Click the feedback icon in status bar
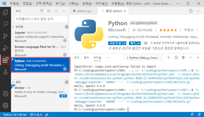 coord(192,115)
